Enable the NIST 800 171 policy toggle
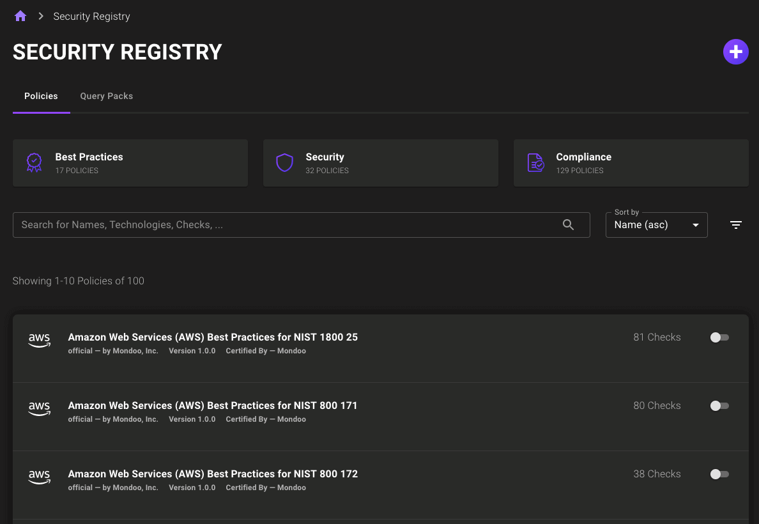Screen dimensions: 759x524 tap(719, 405)
